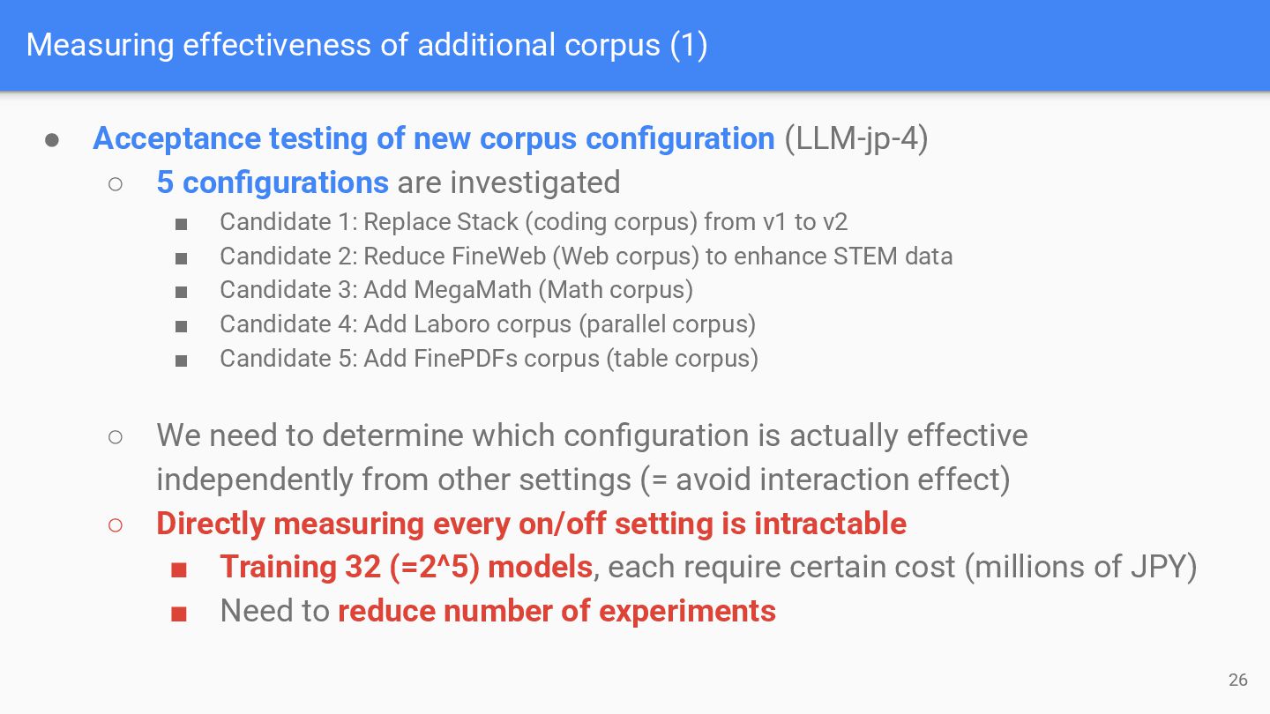
Task: Click the Candidate 1 Replace Stack line
Action: (533, 222)
